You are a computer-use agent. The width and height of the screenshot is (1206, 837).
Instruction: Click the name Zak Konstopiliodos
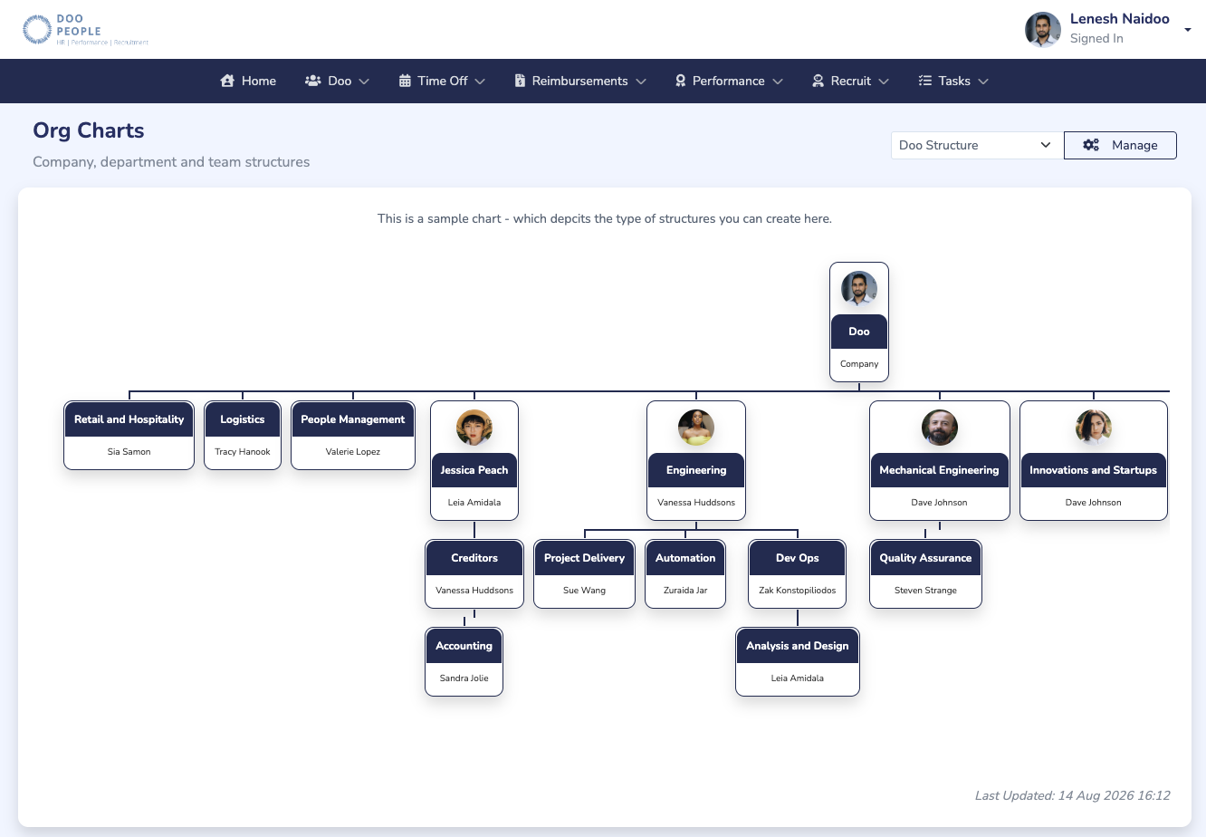pos(798,590)
